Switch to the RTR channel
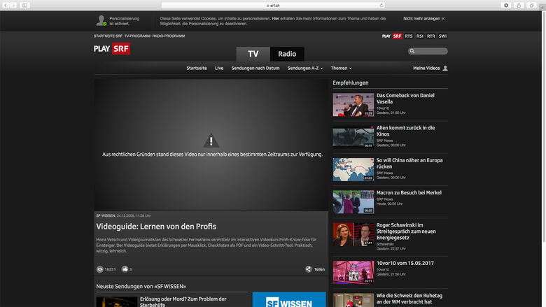The height and width of the screenshot is (307, 546). (x=431, y=36)
